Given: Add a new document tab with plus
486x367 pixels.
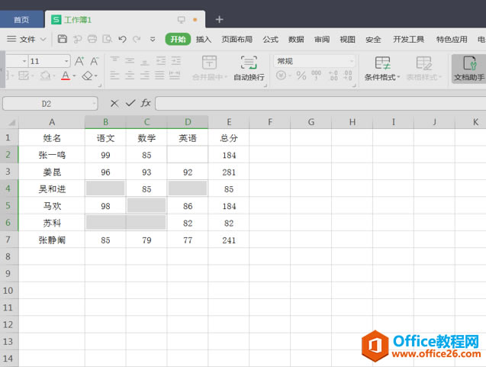Looking at the screenshot, I should coord(220,20).
